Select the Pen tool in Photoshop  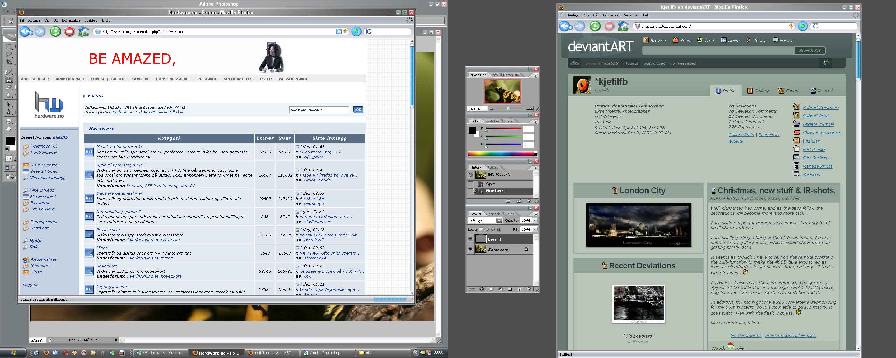(x=9, y=112)
